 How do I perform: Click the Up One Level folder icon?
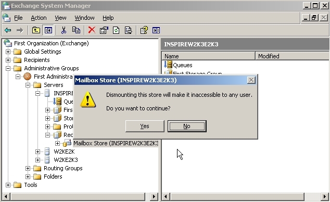pos(36,31)
